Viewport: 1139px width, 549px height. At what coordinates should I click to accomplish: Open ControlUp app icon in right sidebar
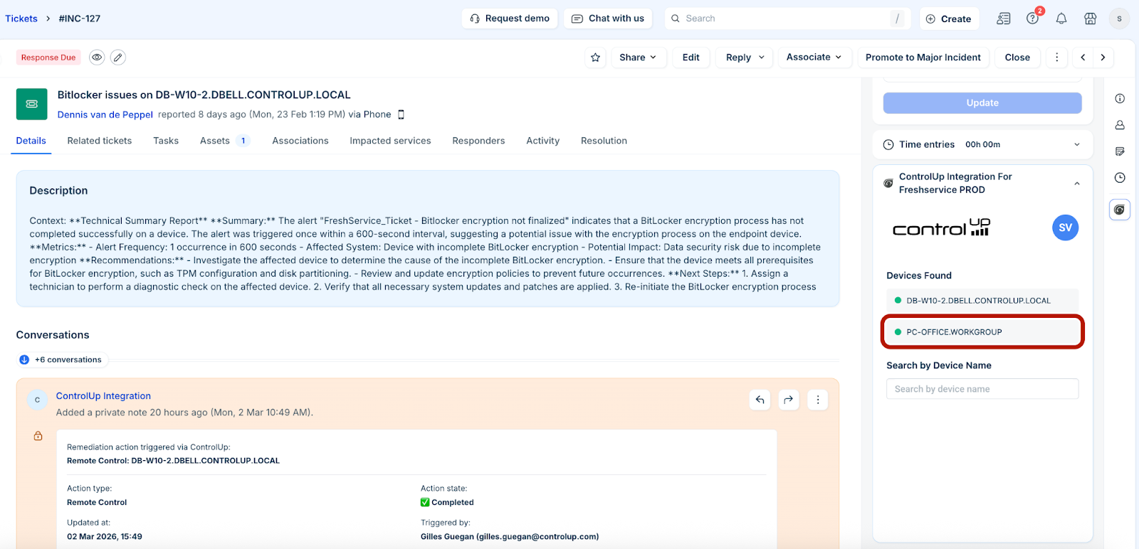tap(1120, 210)
